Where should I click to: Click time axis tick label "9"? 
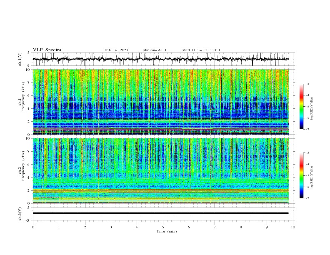tap(267, 227)
